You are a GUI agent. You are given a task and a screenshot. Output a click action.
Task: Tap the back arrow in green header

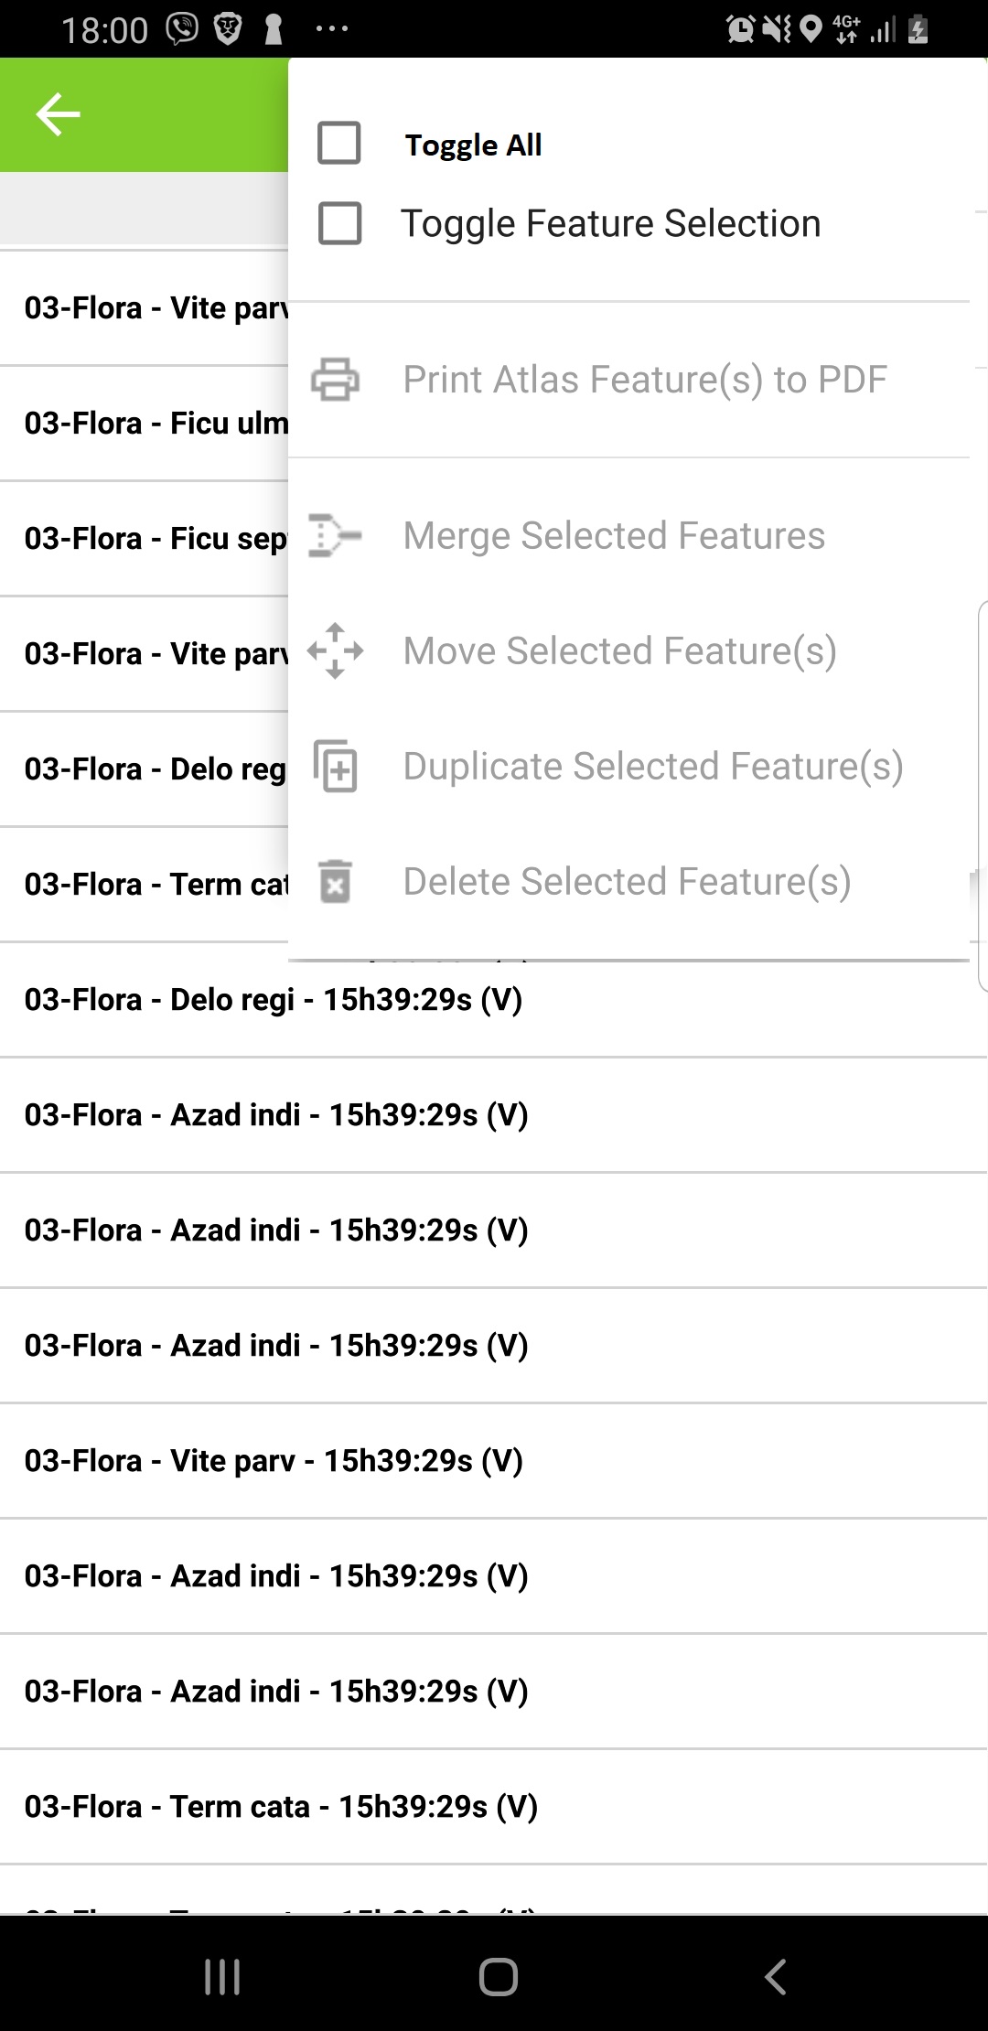click(x=58, y=114)
